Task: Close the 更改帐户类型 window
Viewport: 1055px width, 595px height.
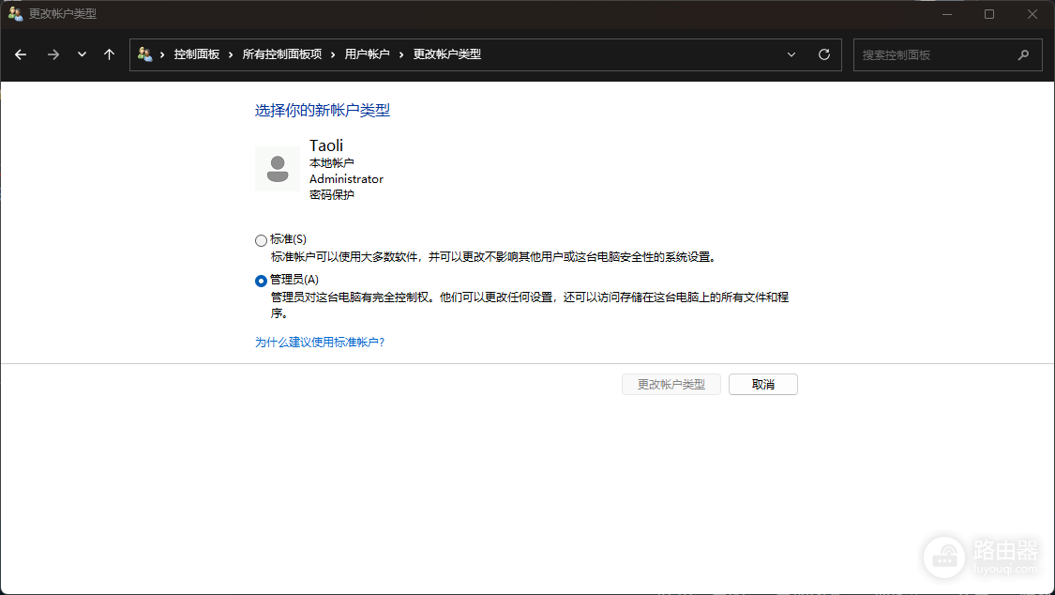Action: click(x=1032, y=14)
